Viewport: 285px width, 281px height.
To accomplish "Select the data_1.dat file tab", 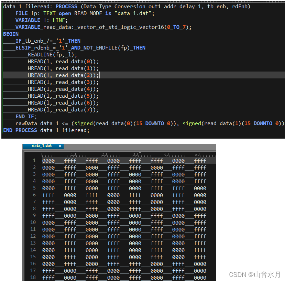I will [x=43, y=146].
